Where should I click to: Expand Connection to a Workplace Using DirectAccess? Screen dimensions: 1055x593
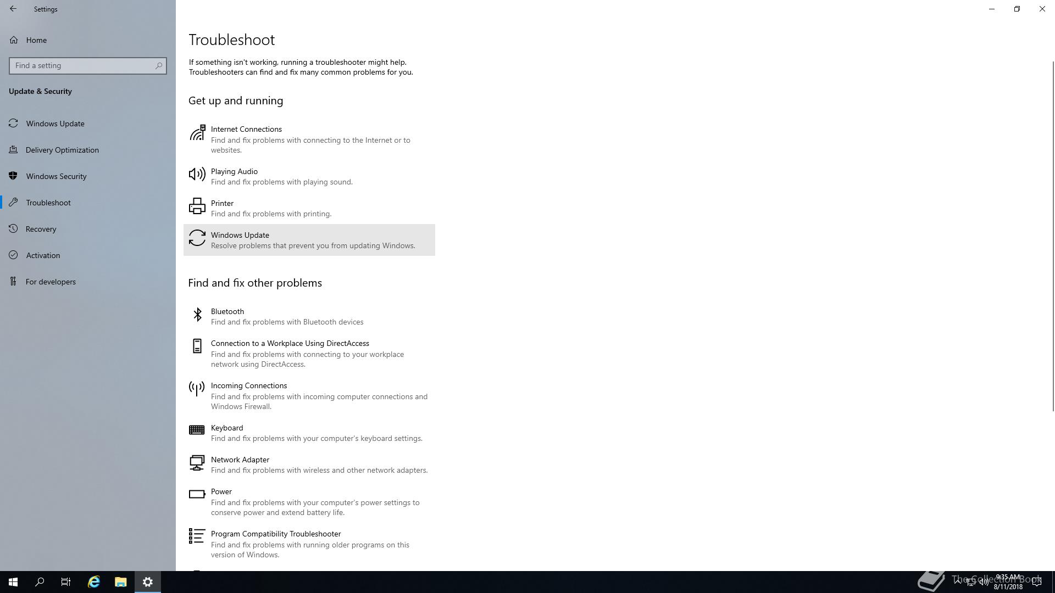[x=309, y=354]
